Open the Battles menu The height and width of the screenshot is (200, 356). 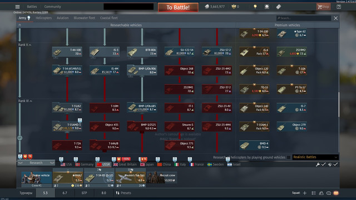pyautogui.click(x=32, y=7)
